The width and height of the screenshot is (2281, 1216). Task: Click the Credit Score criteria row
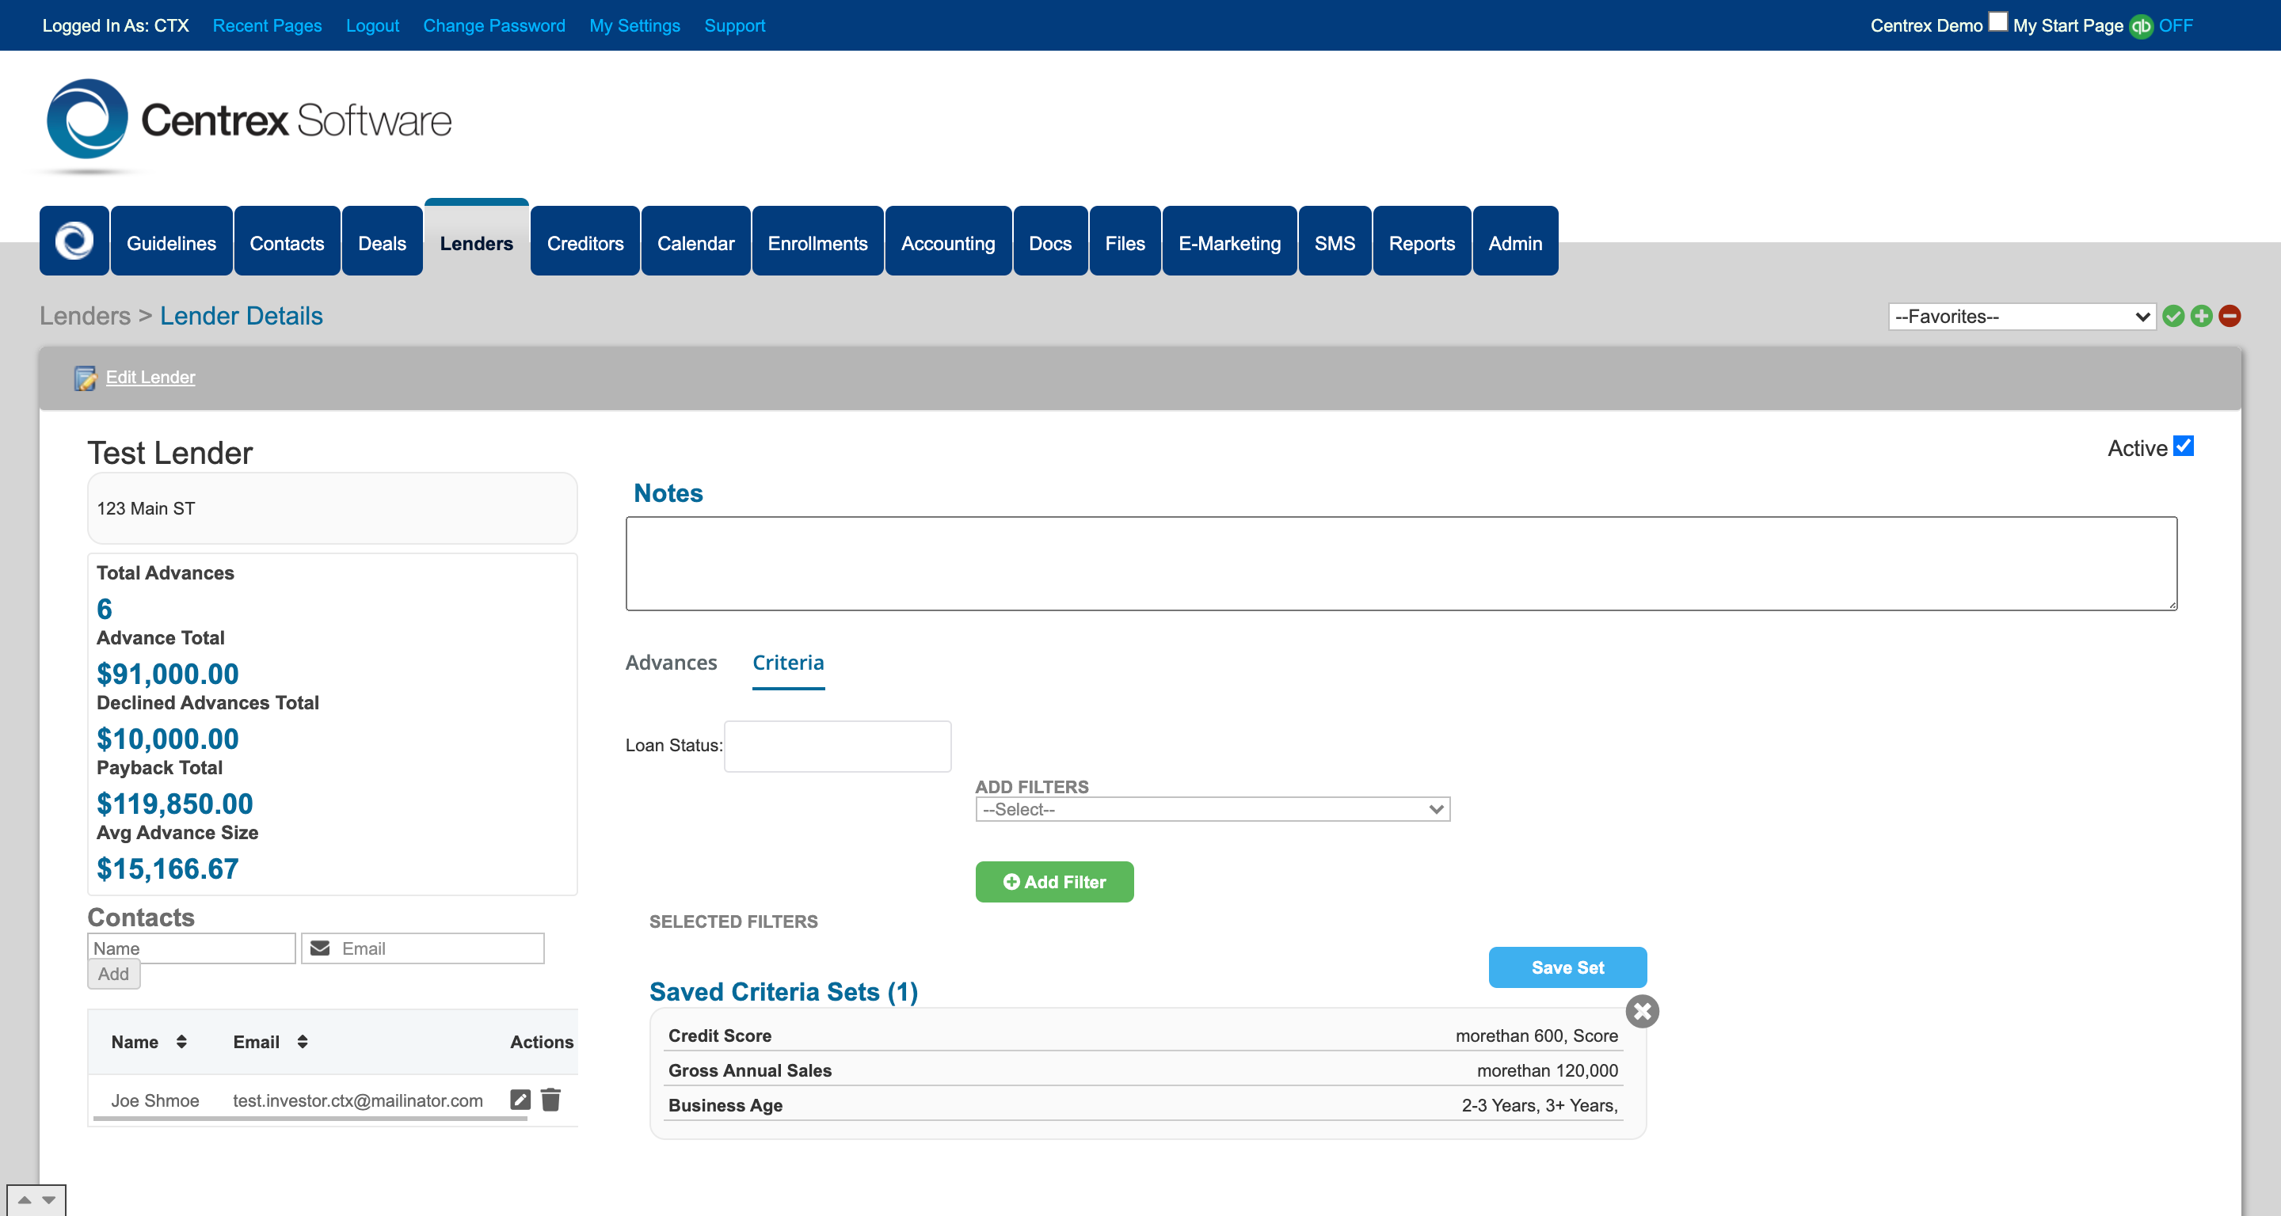coord(1142,1035)
